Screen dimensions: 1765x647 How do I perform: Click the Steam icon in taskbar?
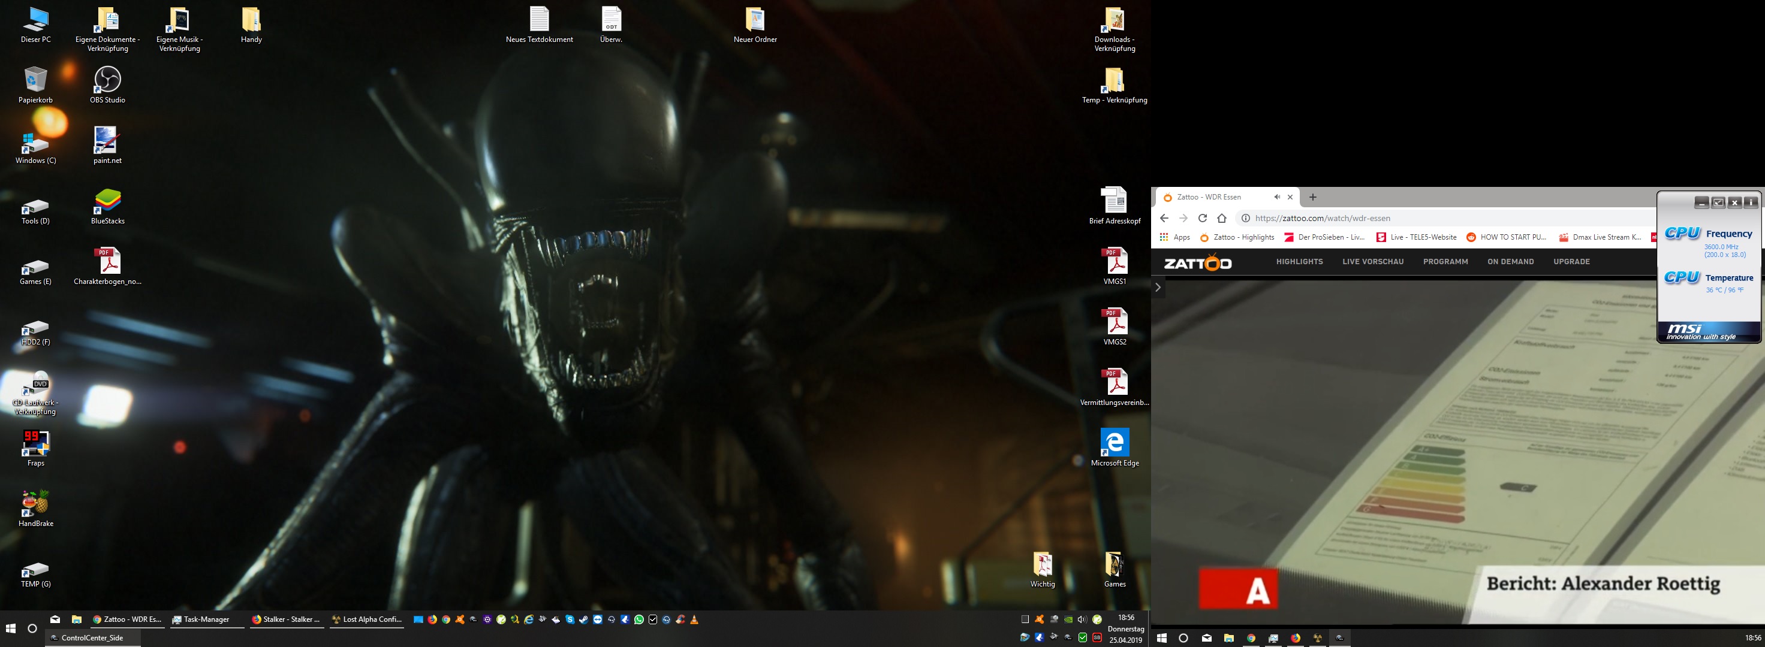pyautogui.click(x=584, y=619)
